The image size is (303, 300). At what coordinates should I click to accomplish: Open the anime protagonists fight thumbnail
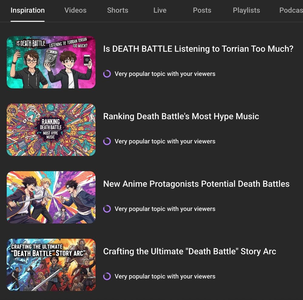(x=51, y=197)
